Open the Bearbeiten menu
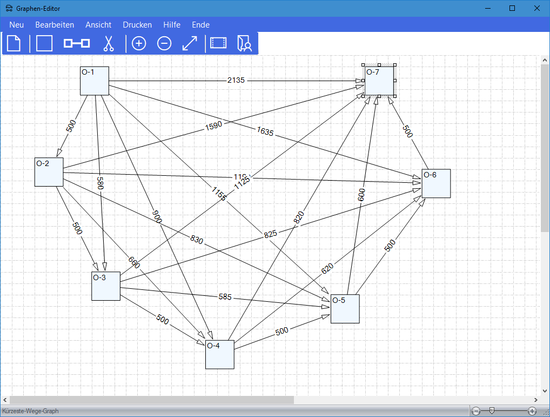This screenshot has height=417, width=550. click(55, 24)
